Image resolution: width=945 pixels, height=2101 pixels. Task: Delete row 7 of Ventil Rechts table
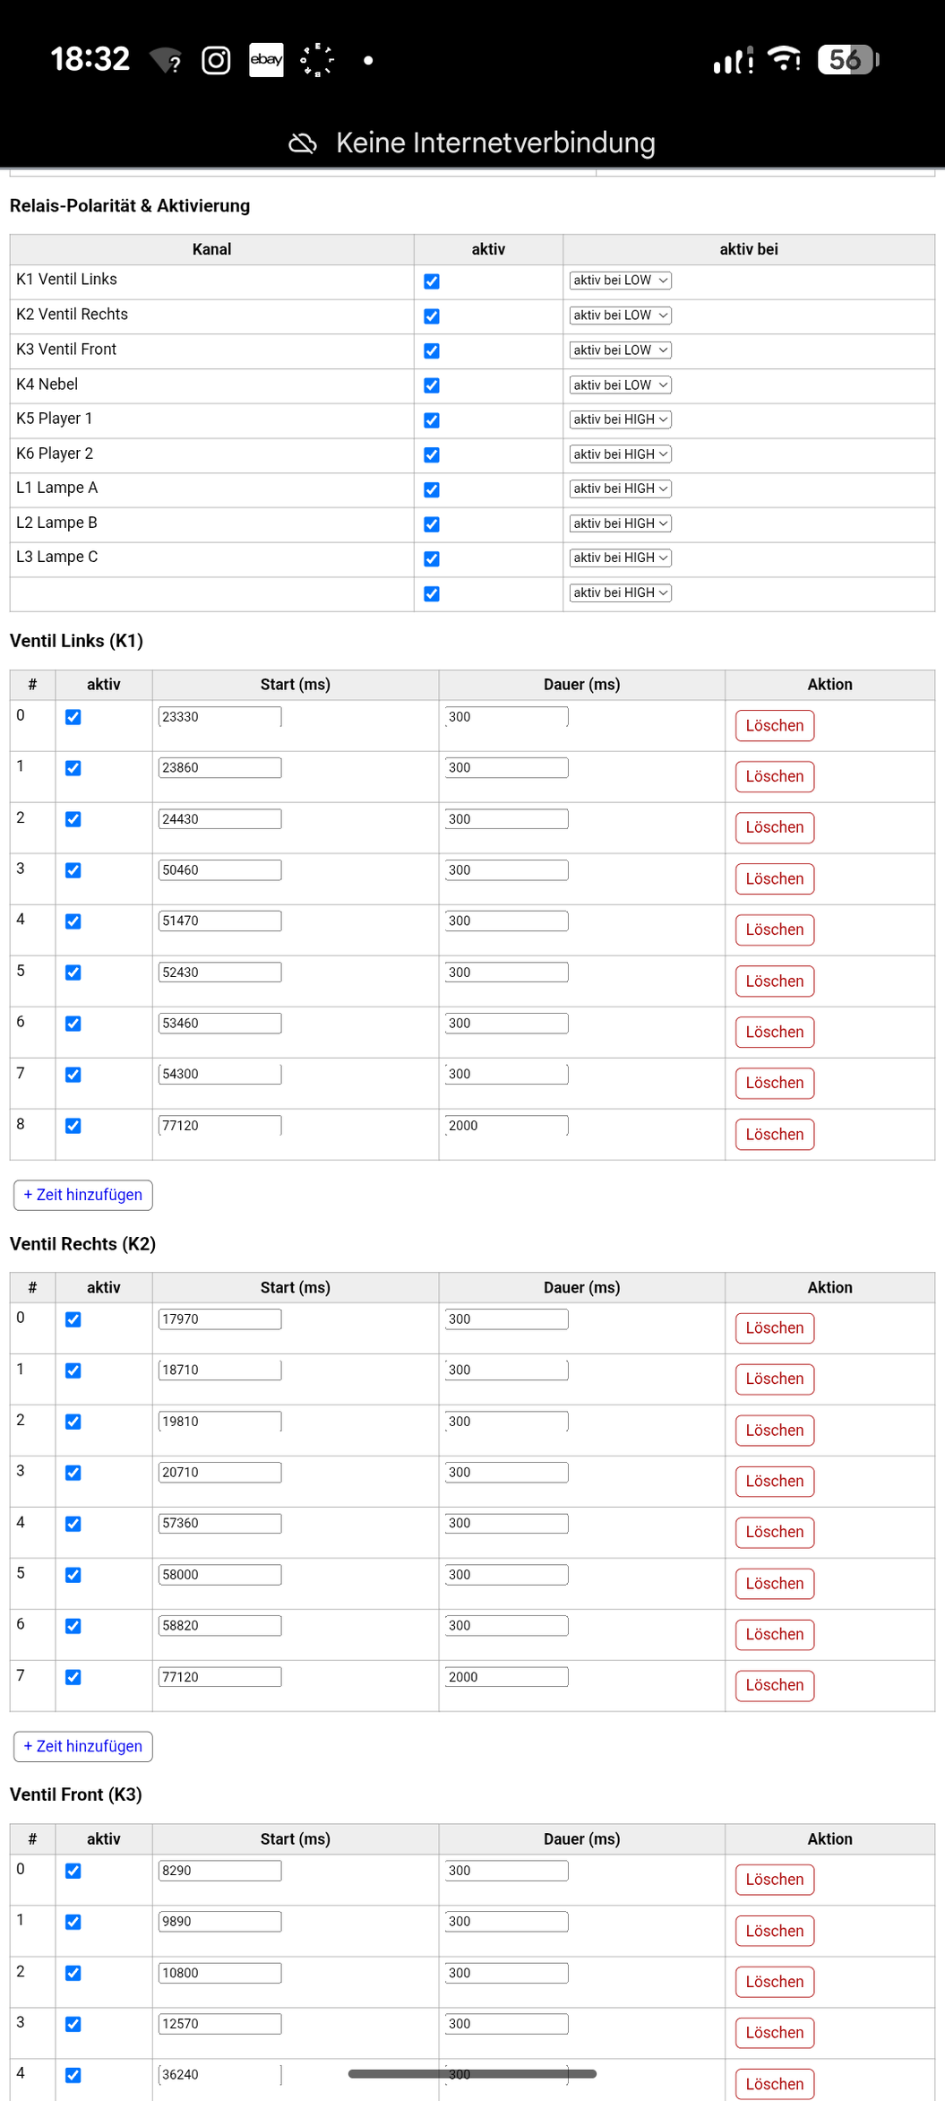(774, 1685)
